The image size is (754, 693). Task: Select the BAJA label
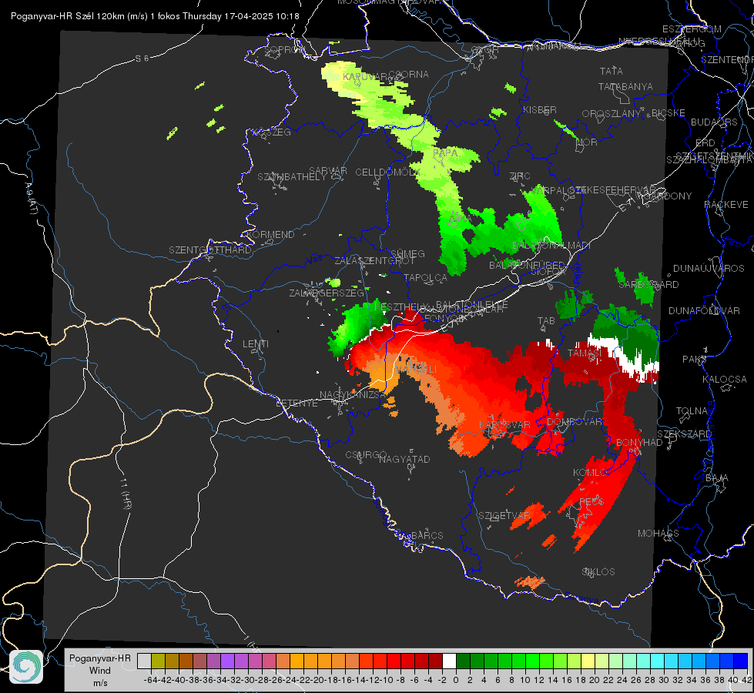tap(717, 478)
